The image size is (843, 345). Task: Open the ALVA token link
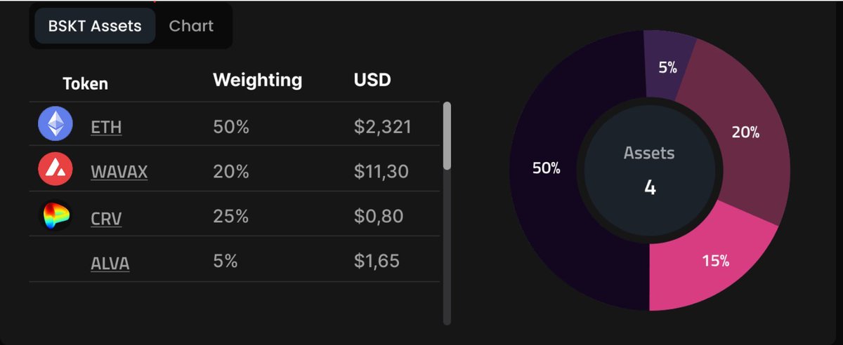pos(110,264)
